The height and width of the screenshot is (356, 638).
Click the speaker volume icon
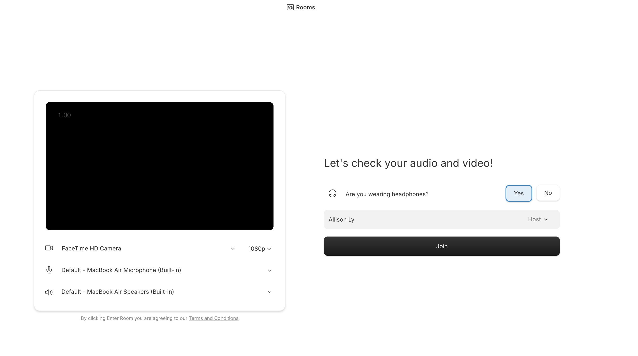(x=49, y=292)
